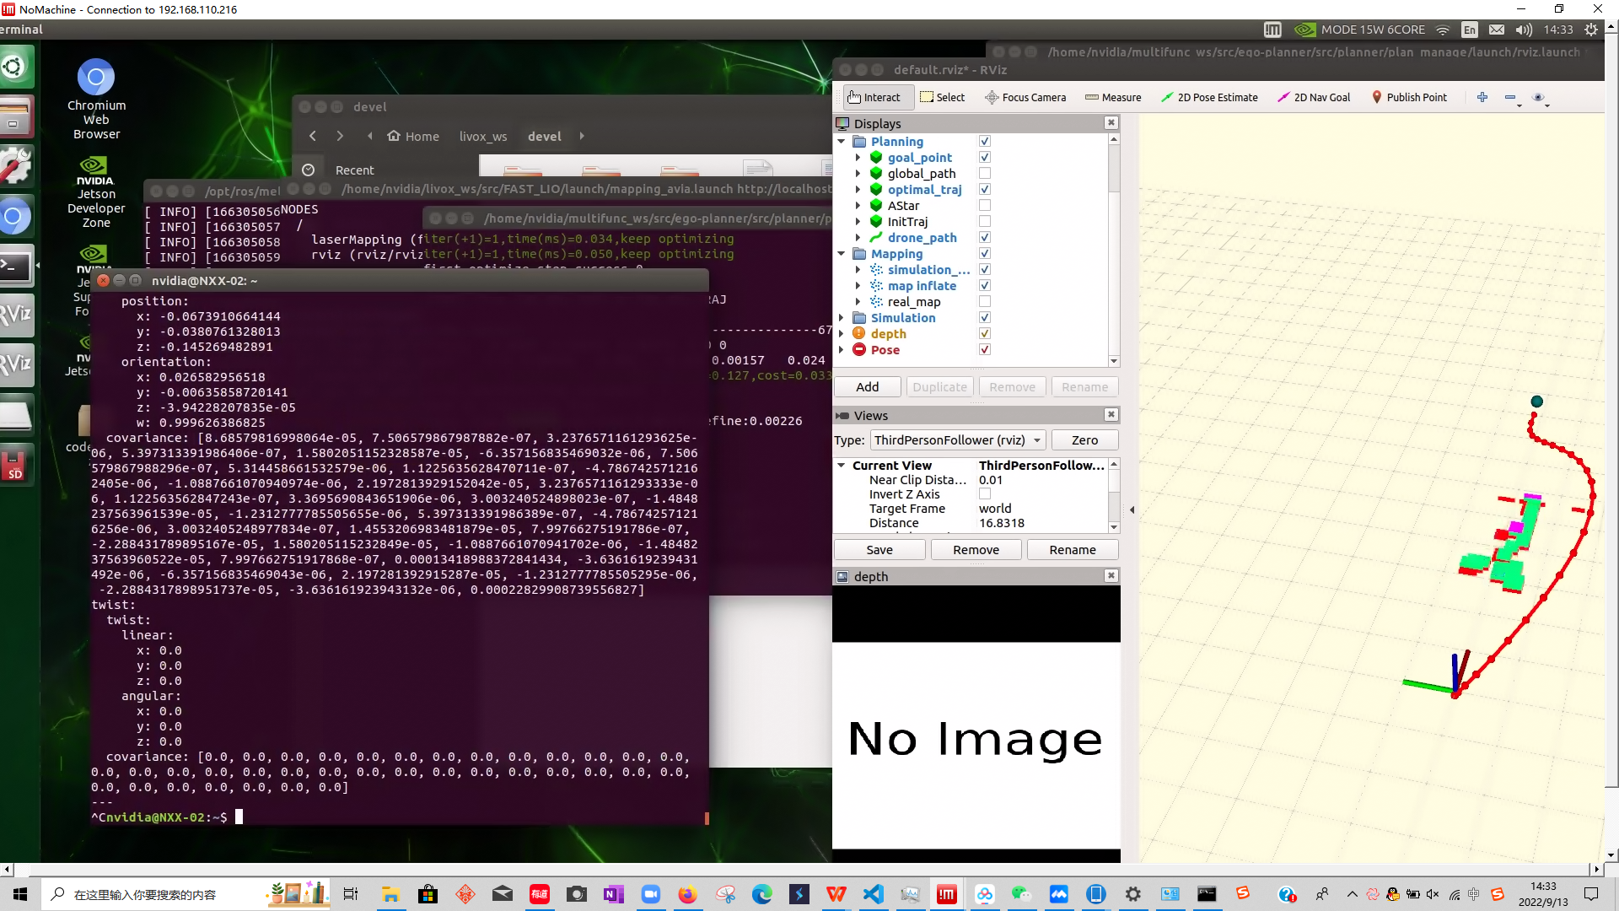The image size is (1619, 911).
Task: Edit the Distance value 16.8318
Action: coord(1042,523)
